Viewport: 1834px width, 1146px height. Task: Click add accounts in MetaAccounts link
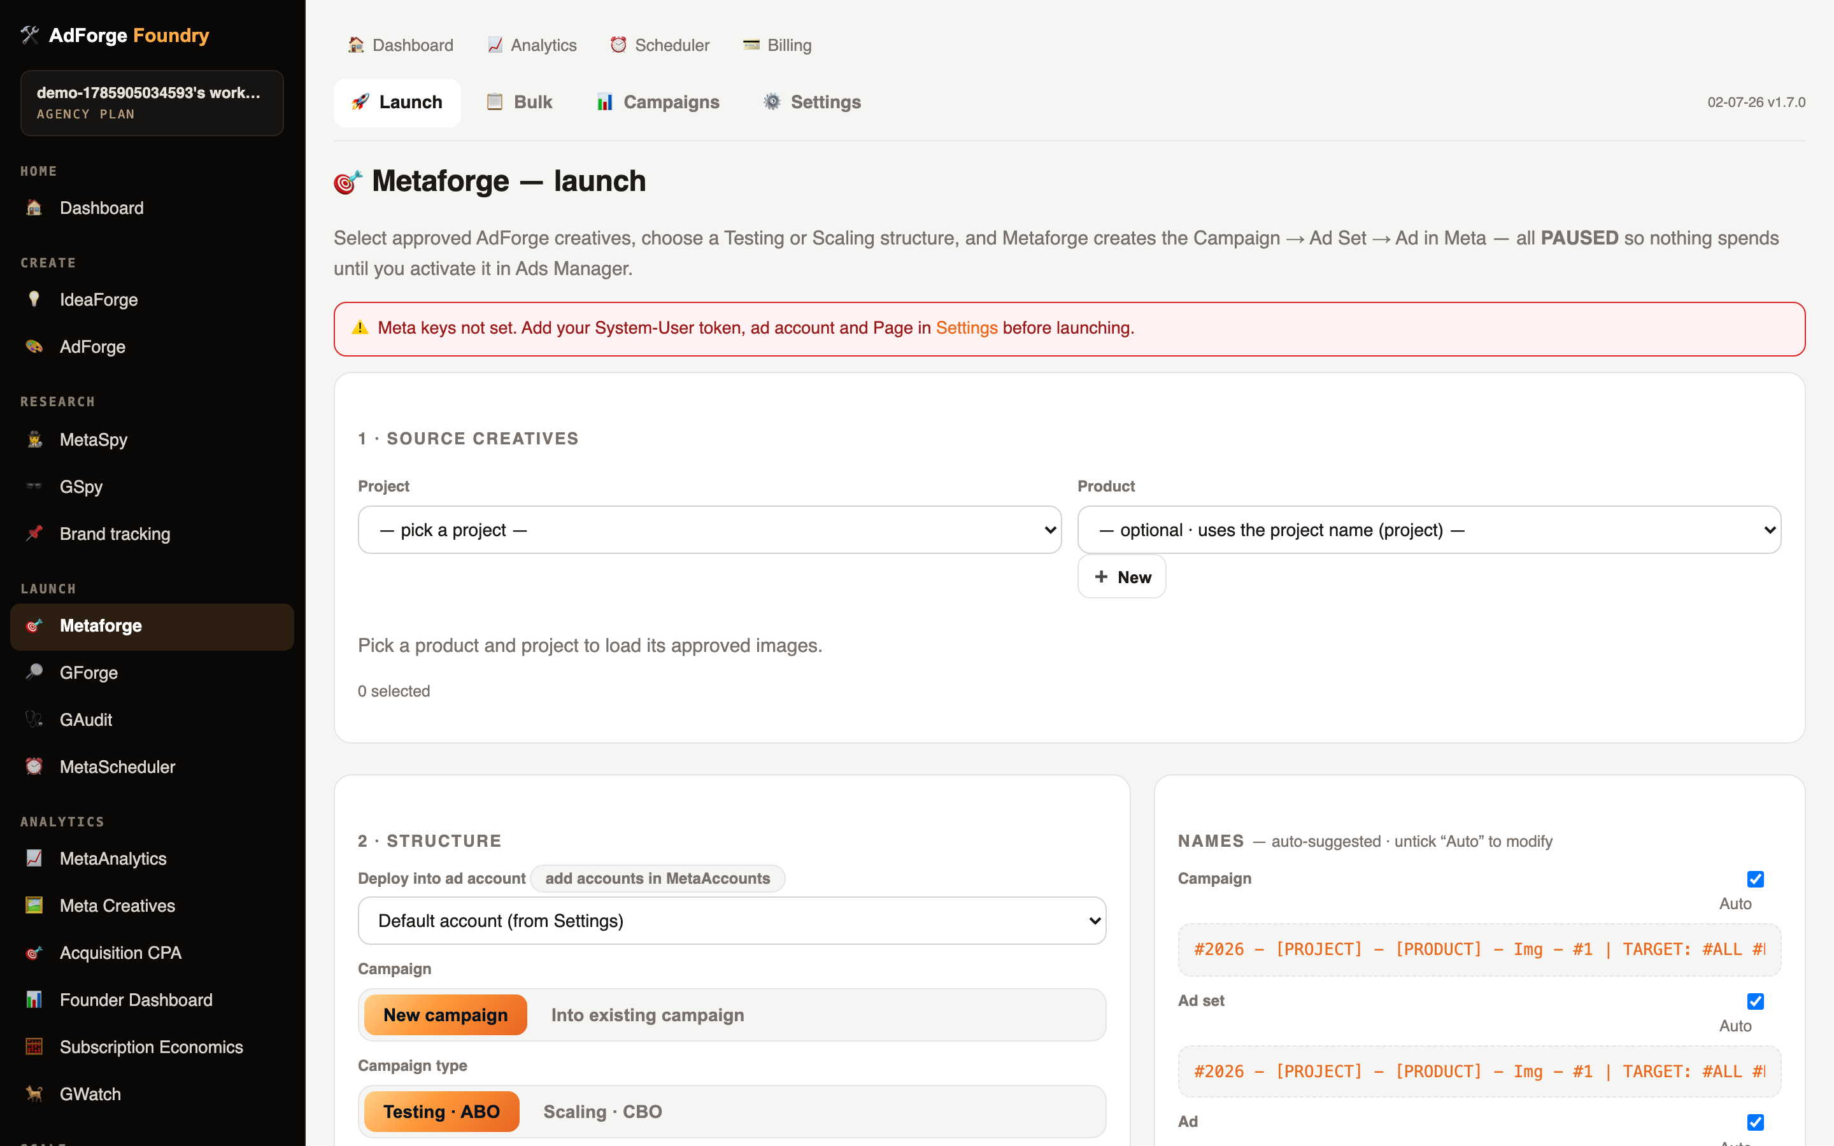point(658,879)
